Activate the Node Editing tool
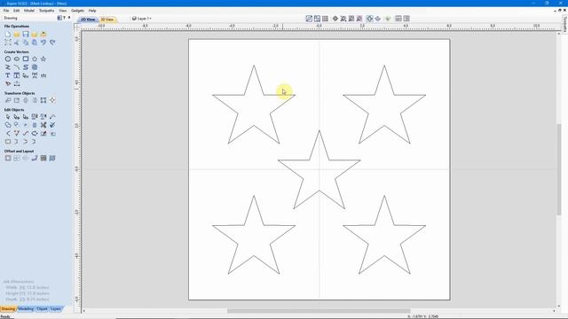 pos(17,116)
